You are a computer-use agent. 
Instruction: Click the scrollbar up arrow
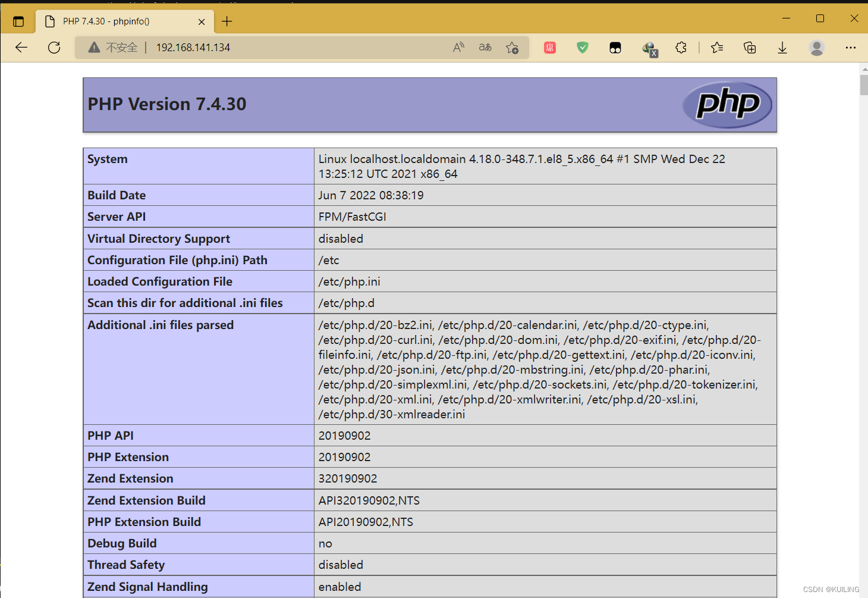click(864, 69)
